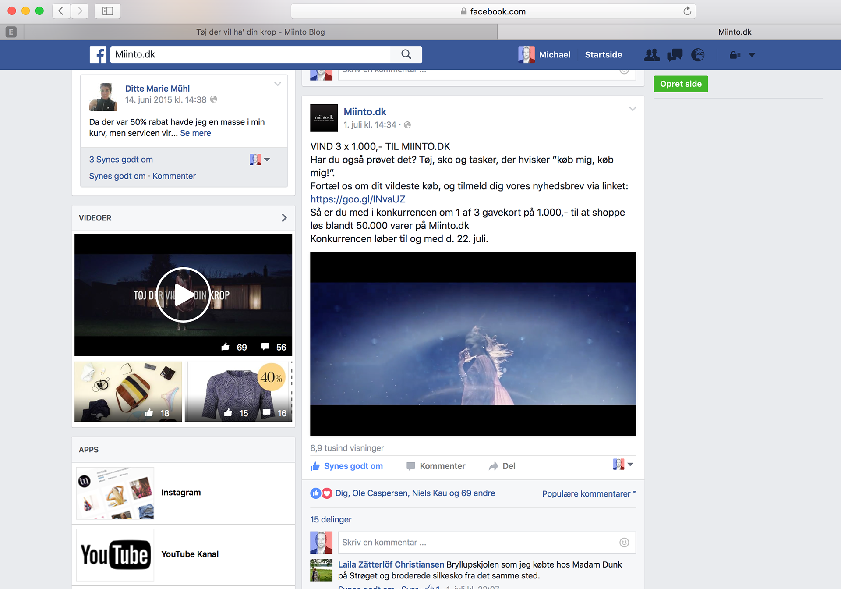Reload the page with the refresh icon
The width and height of the screenshot is (841, 589).
coord(687,11)
